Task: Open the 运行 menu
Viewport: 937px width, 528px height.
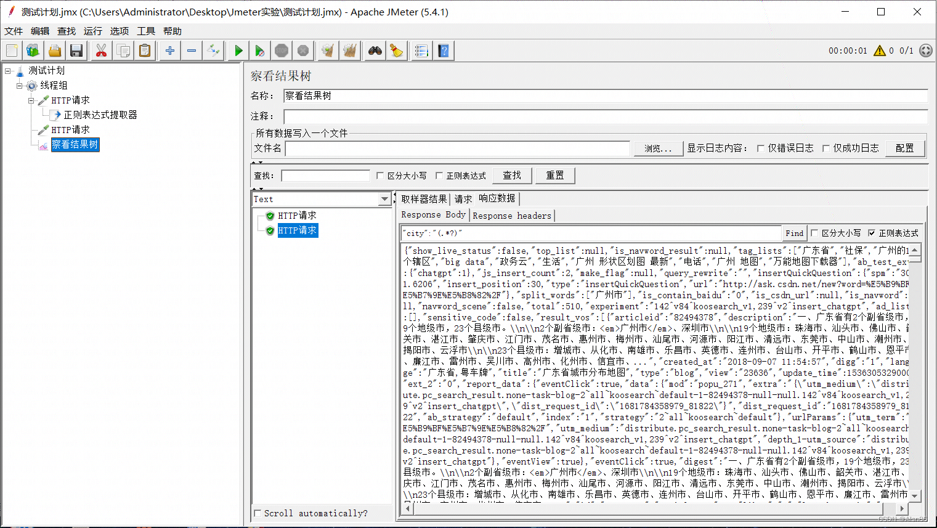Action: pos(93,31)
